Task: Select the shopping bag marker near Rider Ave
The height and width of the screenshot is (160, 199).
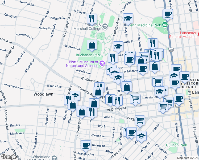Action: [x=73, y=105]
